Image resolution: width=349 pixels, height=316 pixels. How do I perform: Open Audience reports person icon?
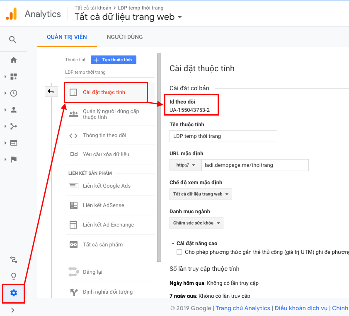coord(14,110)
